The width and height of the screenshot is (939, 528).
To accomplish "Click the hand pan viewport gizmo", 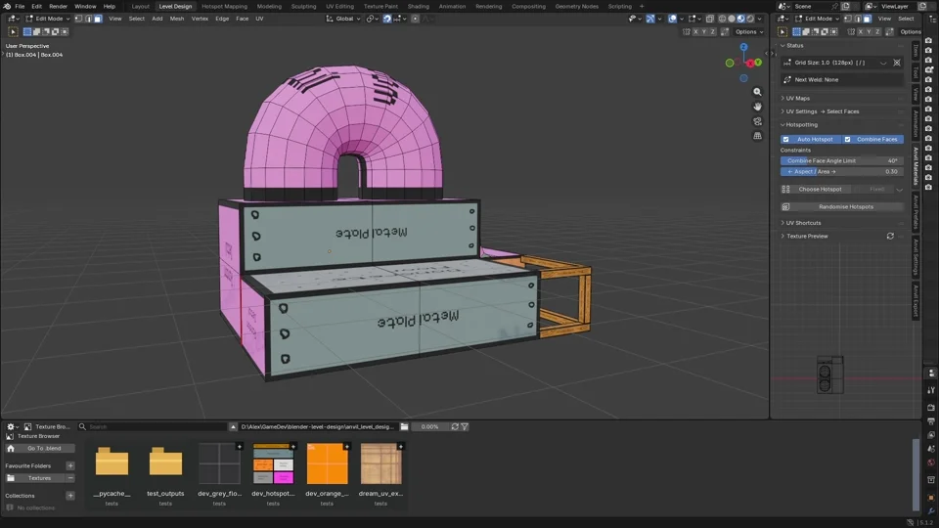I will 757,107.
